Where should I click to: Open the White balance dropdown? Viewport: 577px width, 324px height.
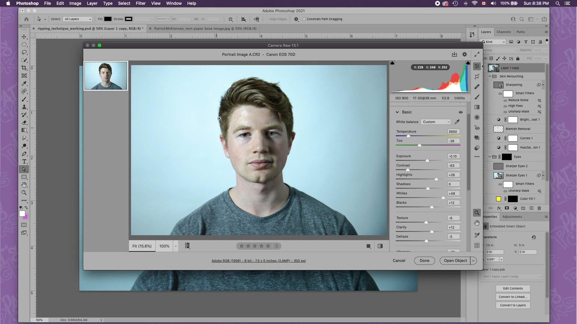click(x=436, y=122)
